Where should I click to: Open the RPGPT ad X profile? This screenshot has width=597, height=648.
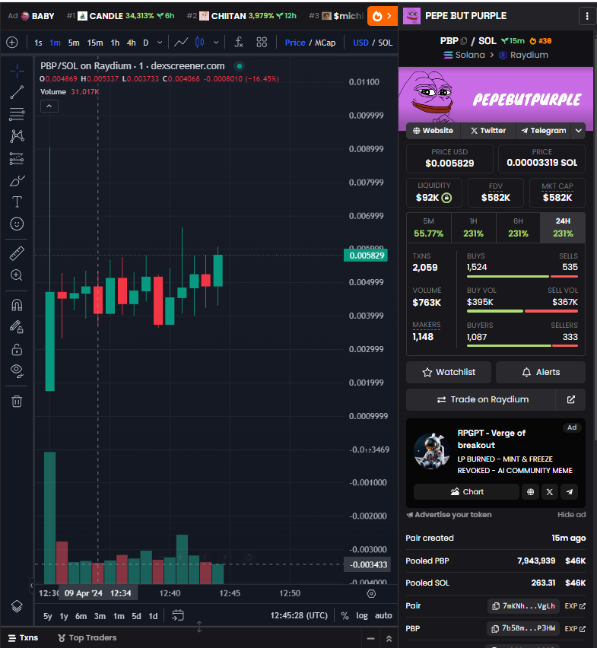[550, 492]
